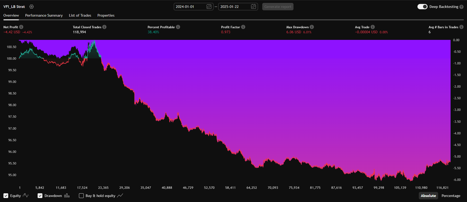Image resolution: width=467 pixels, height=202 pixels.
Task: Click the equity axis label 95.00
Action: tap(12, 175)
